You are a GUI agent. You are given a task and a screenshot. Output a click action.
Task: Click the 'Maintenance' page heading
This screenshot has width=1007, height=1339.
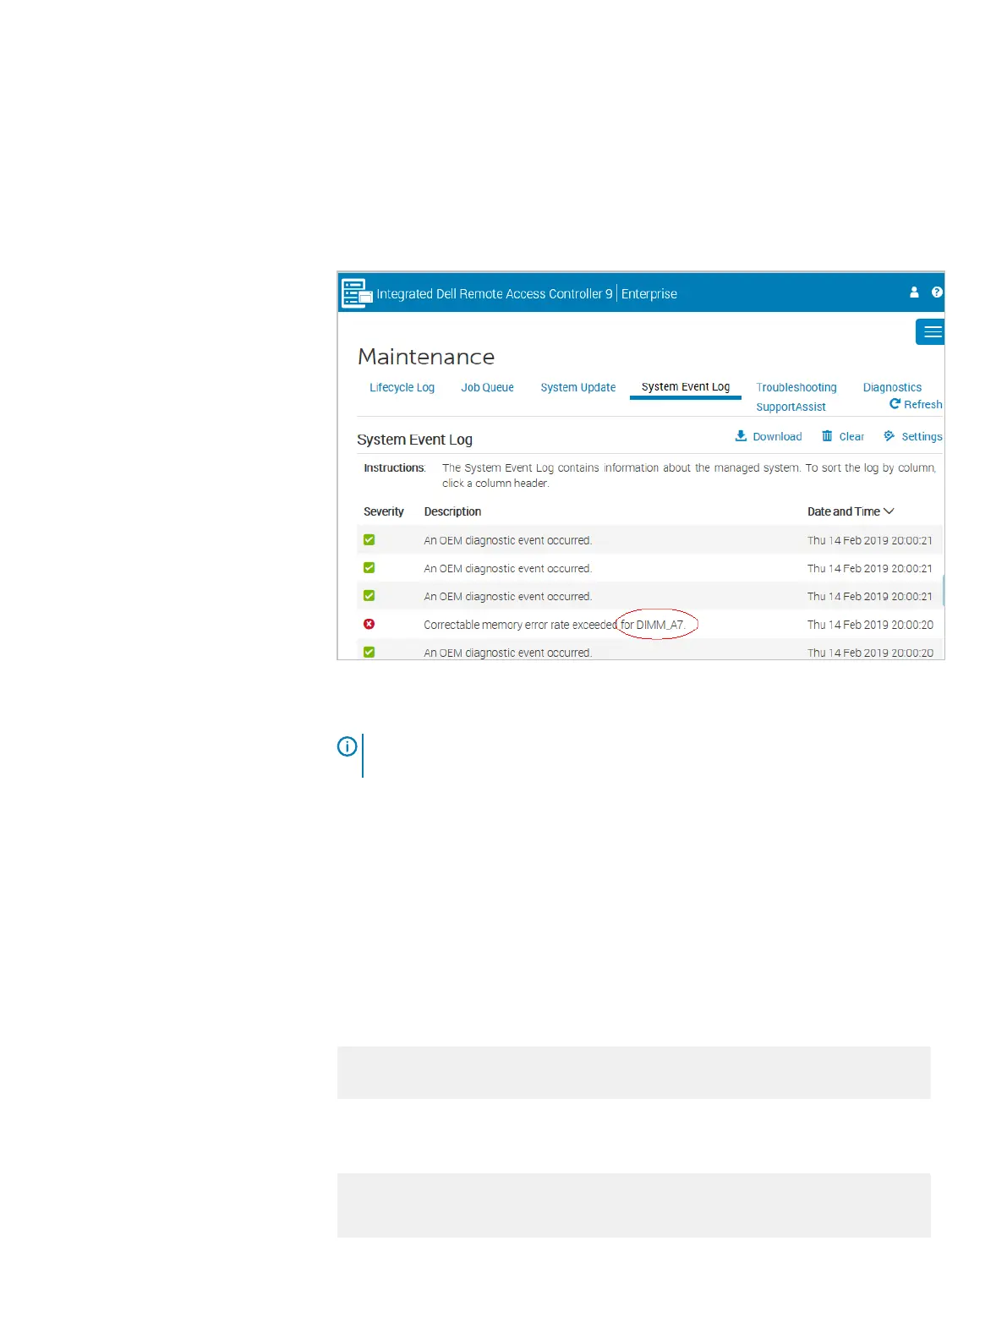(x=426, y=357)
